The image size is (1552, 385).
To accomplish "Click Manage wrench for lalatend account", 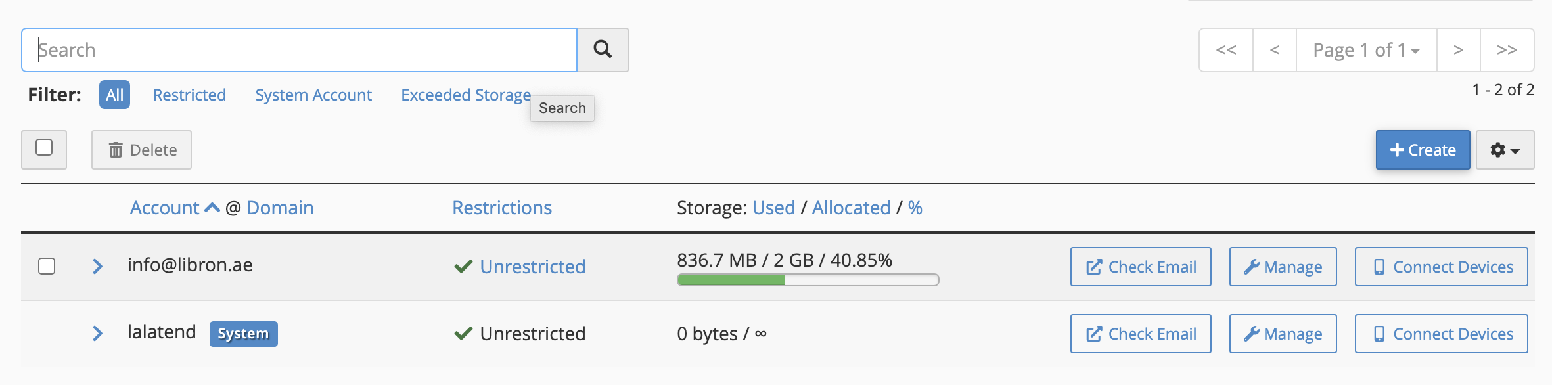I will (1283, 334).
